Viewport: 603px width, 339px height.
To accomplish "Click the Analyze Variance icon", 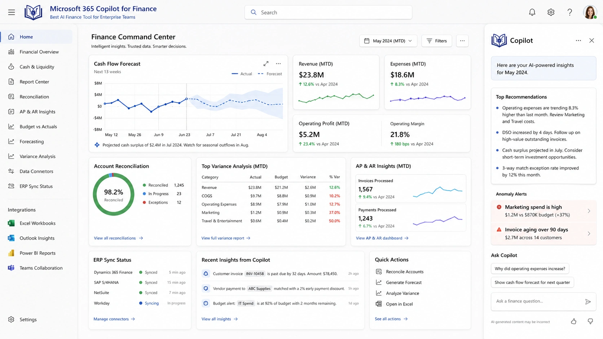I will (379, 293).
